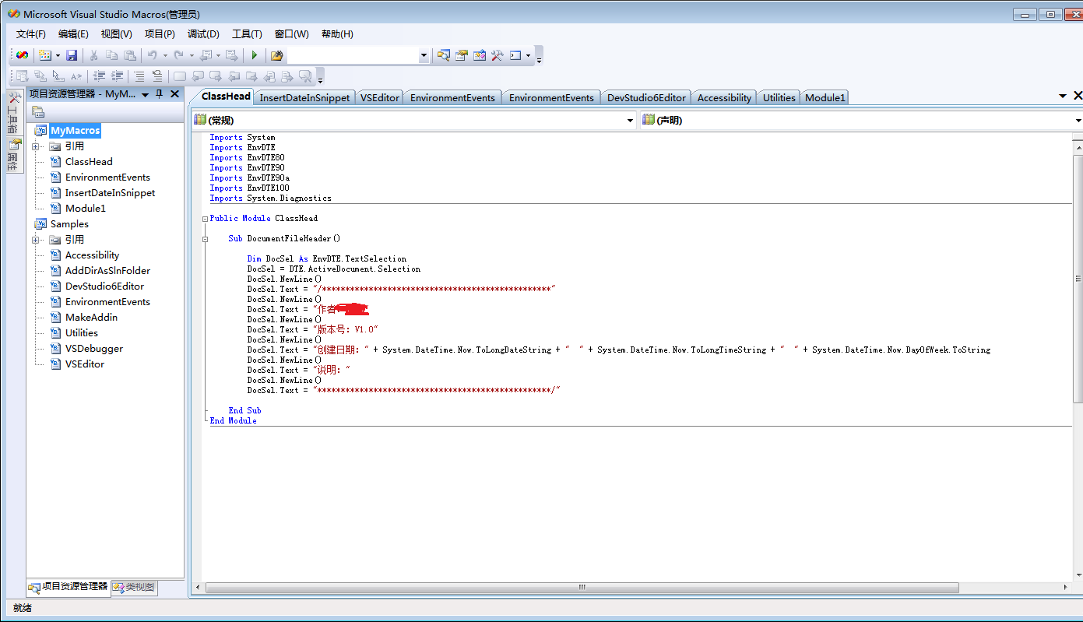Open the 项目(P) menu
Screen dimensions: 1083x622
[160, 34]
